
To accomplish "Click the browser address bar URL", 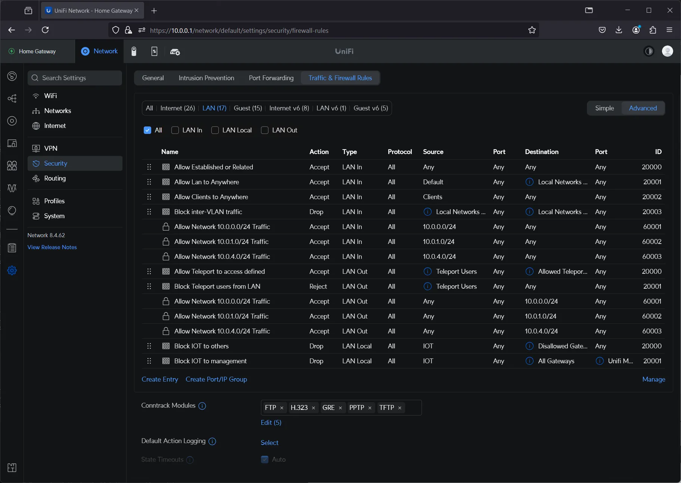I will 239,31.
